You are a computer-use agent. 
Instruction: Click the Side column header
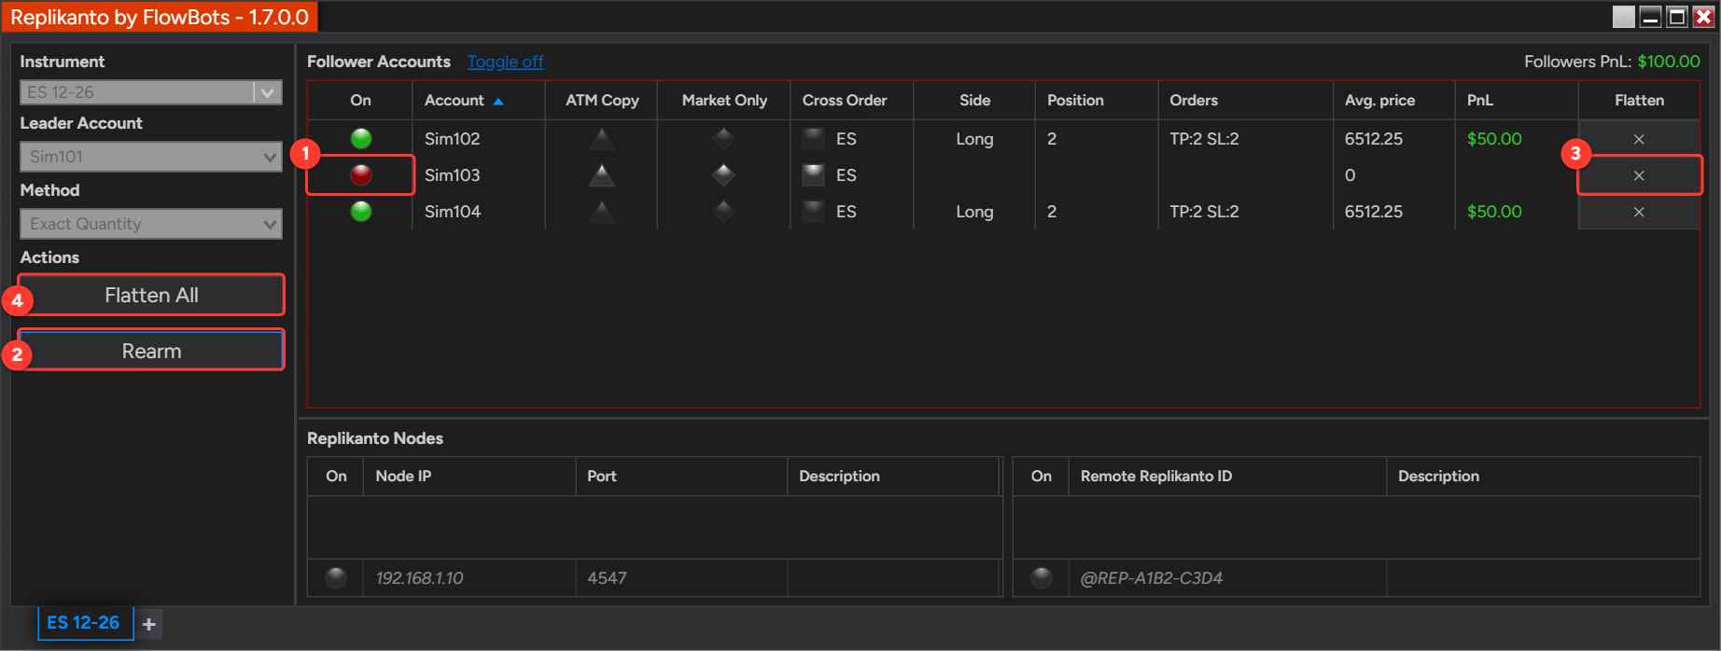[x=974, y=100]
